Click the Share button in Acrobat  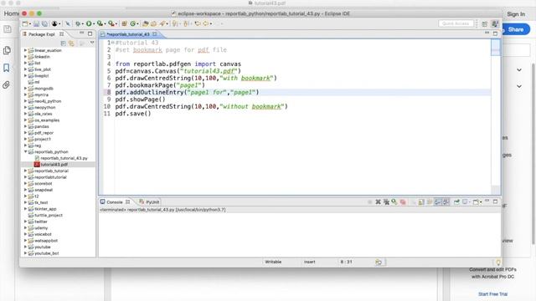[516, 29]
